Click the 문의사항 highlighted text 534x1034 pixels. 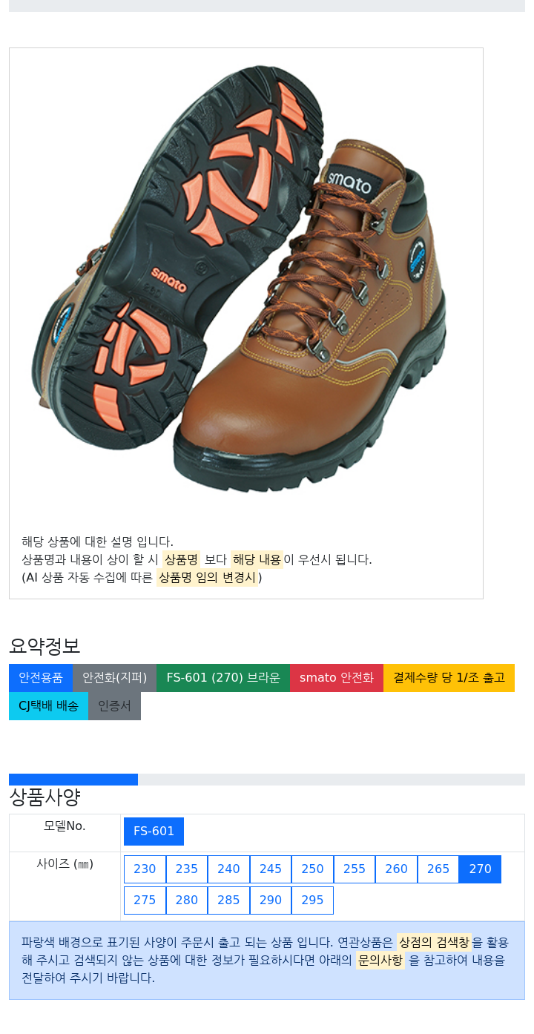pyautogui.click(x=380, y=961)
